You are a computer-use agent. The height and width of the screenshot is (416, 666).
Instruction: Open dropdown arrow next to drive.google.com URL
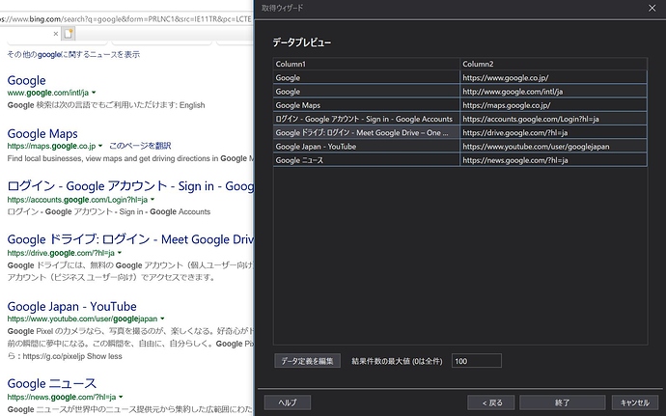coord(120,253)
